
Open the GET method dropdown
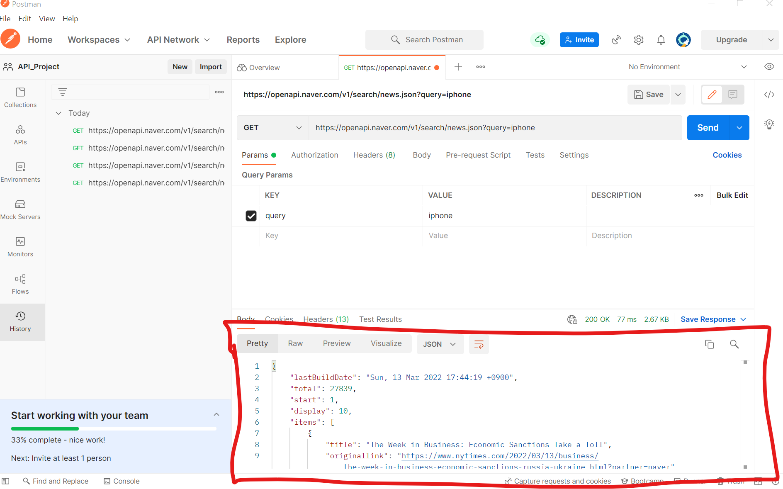(x=272, y=128)
